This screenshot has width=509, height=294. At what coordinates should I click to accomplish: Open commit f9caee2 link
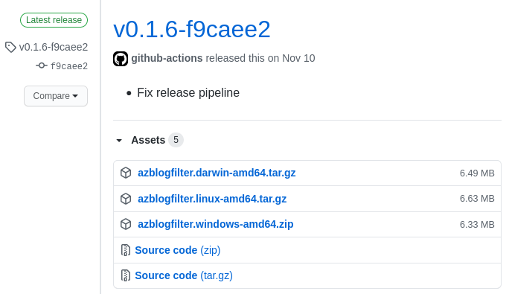click(x=69, y=66)
